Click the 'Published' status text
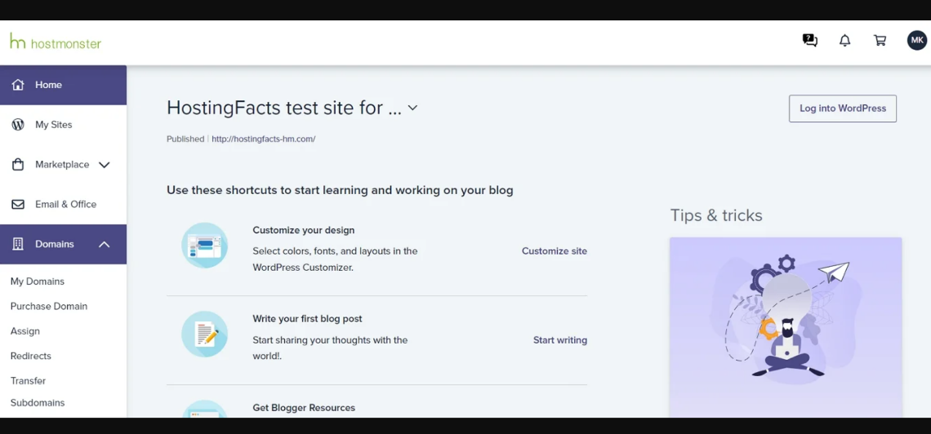This screenshot has height=434, width=931. tap(185, 139)
